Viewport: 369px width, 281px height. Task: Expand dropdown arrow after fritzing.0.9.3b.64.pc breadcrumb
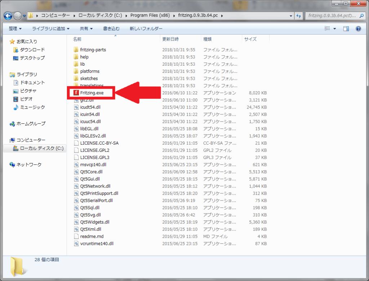point(222,16)
